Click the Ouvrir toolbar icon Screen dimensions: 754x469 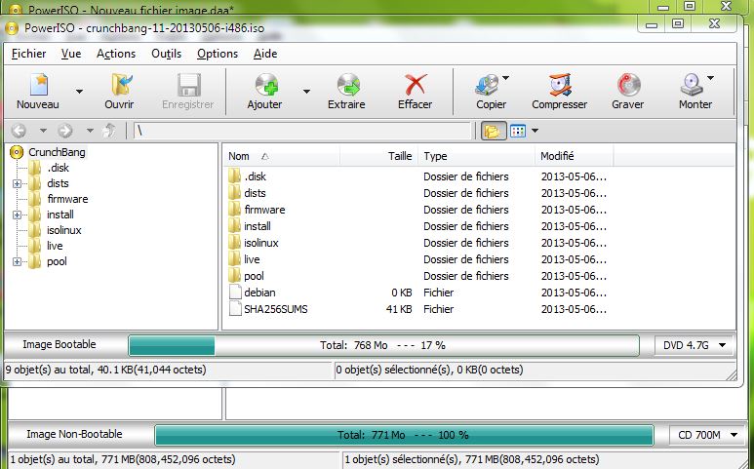[x=122, y=85]
